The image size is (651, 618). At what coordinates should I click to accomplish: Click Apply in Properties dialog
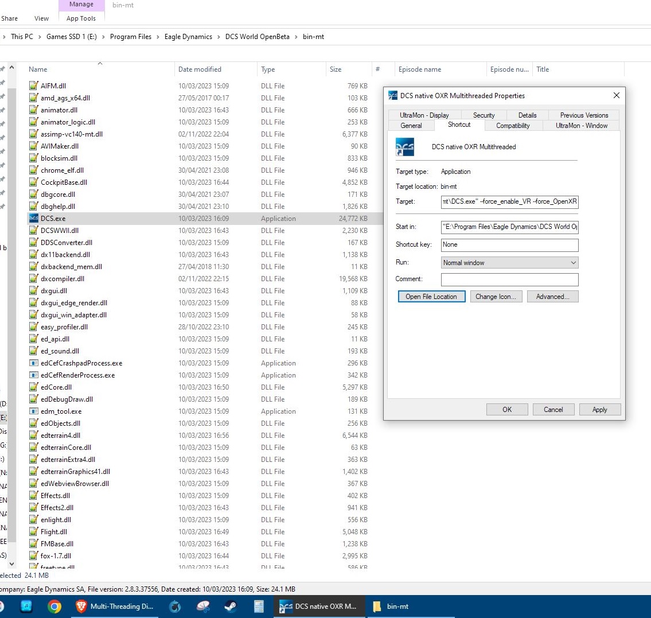coord(600,410)
